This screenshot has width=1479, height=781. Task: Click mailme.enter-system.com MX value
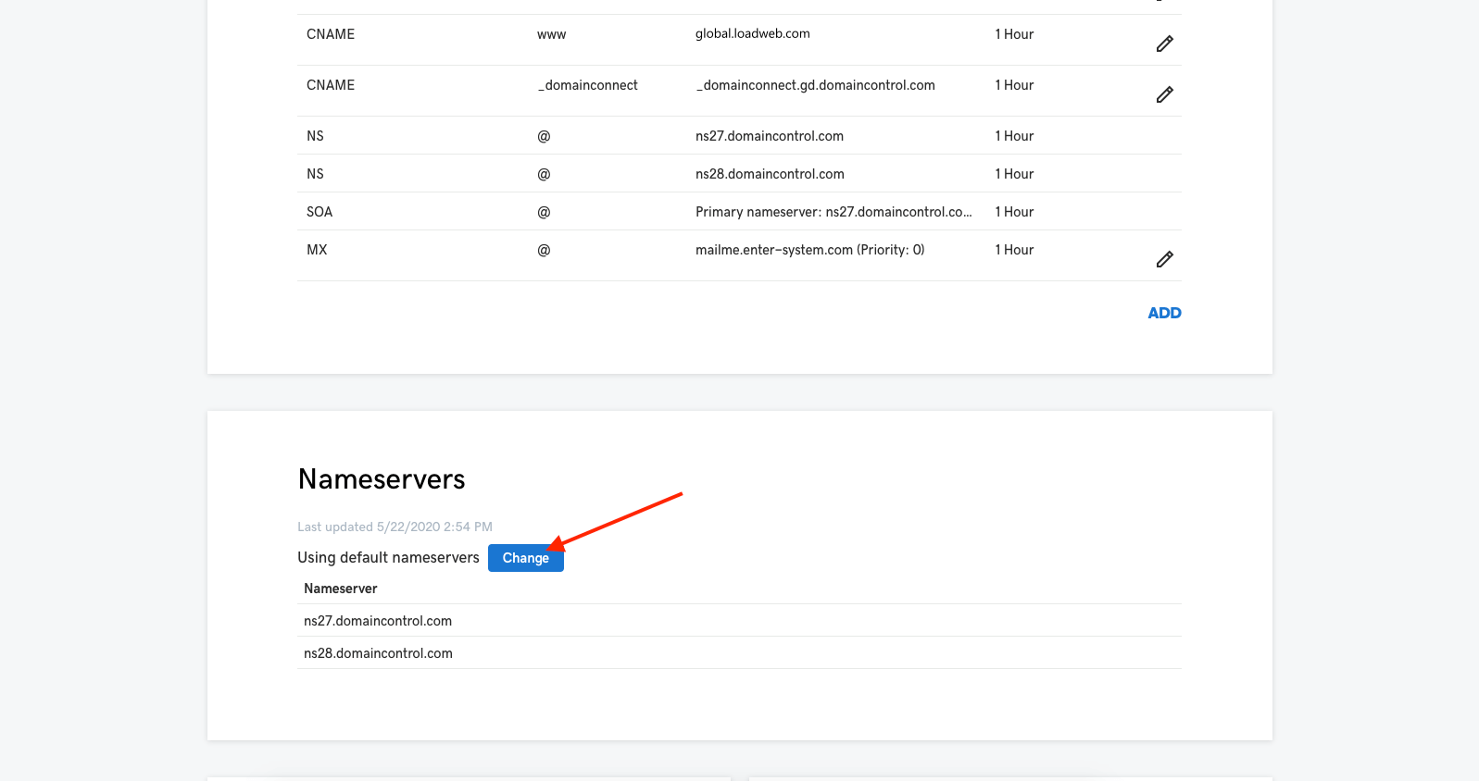coord(809,250)
